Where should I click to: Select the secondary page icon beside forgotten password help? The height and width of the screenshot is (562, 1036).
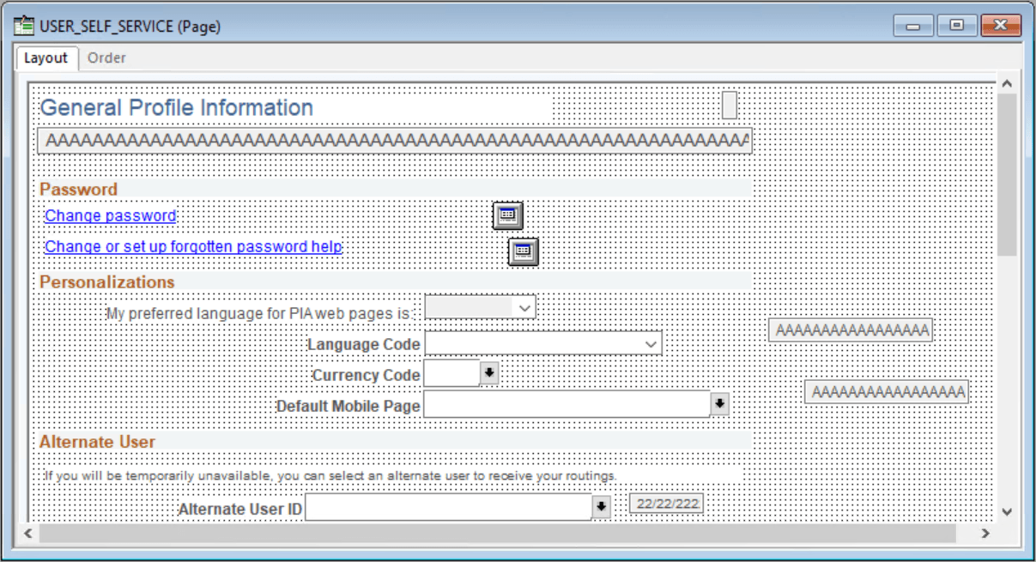click(x=523, y=251)
